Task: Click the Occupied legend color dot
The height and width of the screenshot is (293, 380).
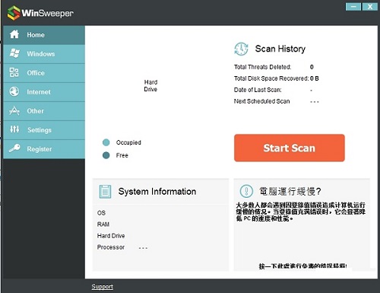Action: coord(106,142)
